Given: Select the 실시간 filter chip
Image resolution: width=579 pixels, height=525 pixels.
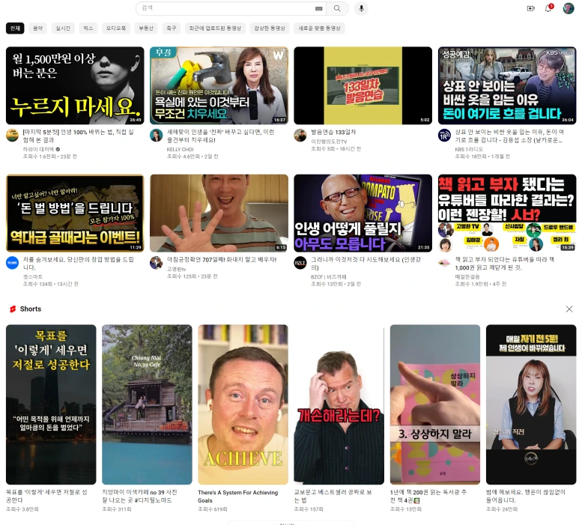Looking at the screenshot, I should (x=63, y=28).
